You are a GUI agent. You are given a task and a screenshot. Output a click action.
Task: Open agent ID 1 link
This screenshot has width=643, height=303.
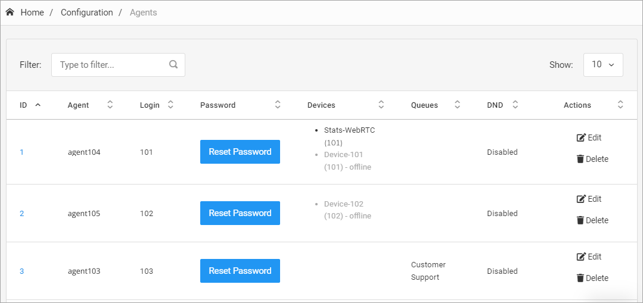click(21, 152)
